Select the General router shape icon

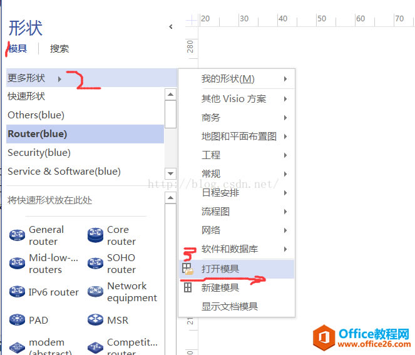click(x=17, y=235)
